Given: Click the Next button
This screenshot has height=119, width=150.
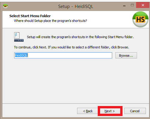Looking at the screenshot, I should 110,111.
